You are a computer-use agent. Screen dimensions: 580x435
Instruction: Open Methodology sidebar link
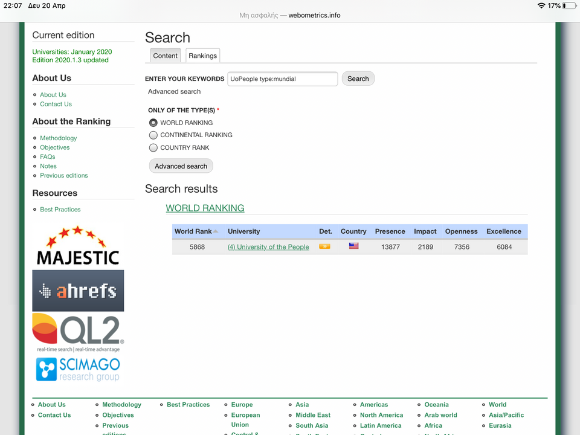(x=59, y=138)
